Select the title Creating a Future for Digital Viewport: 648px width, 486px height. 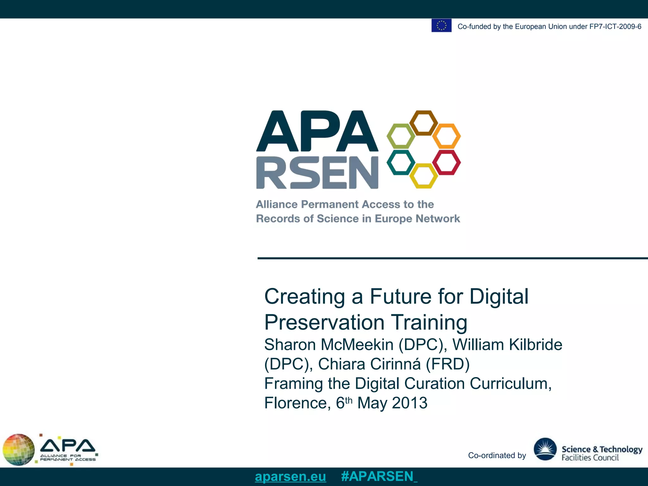click(x=396, y=296)
